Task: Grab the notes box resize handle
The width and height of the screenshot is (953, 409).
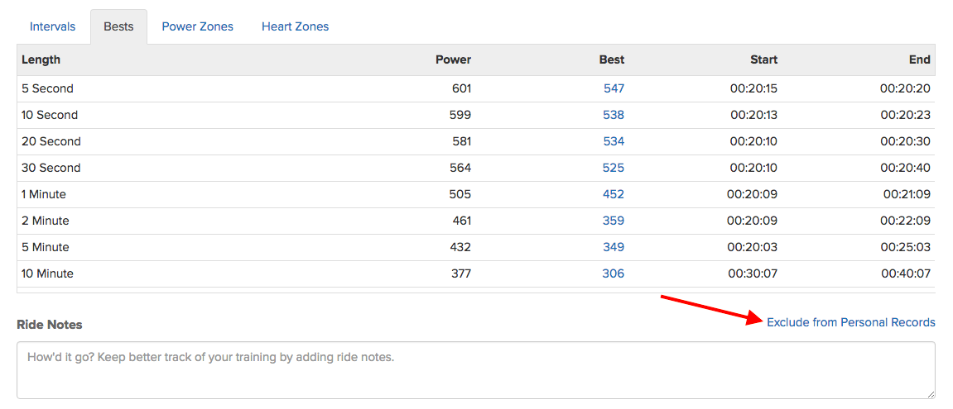Action: [x=931, y=394]
